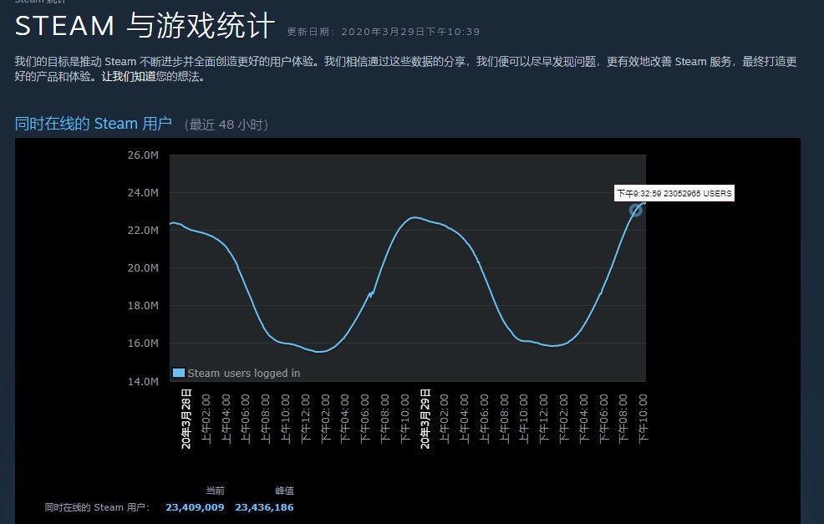The width and height of the screenshot is (824, 524).
Task: Click the 18.0M y-axis label
Action: 143,306
